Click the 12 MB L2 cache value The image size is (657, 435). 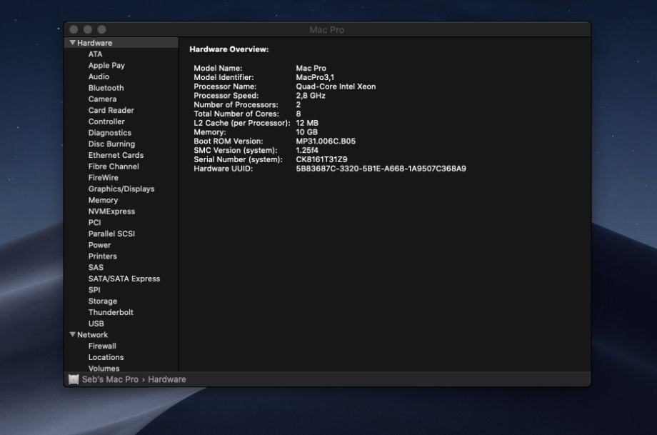tap(307, 123)
